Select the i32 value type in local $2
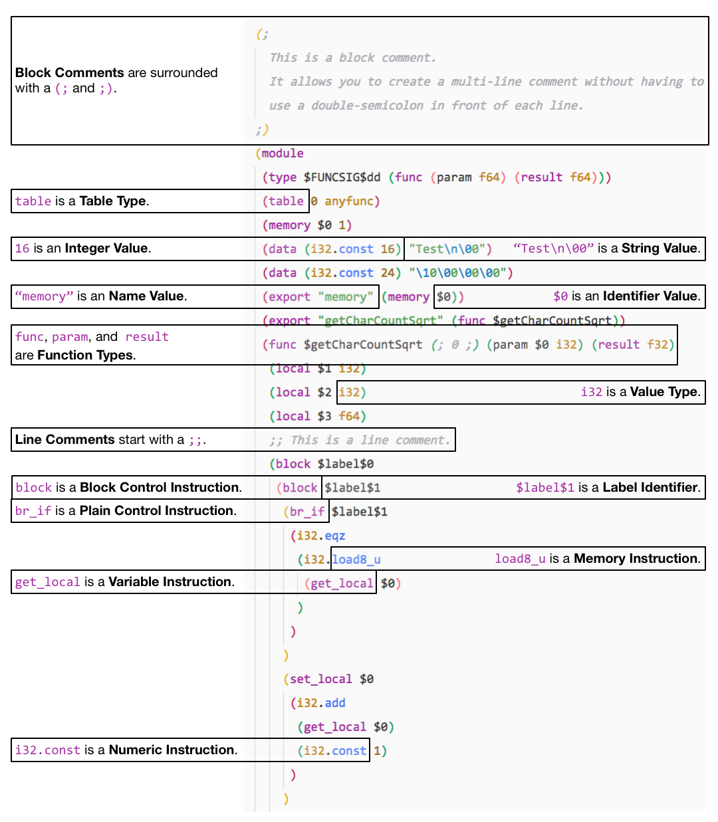718x822 pixels. click(351, 392)
